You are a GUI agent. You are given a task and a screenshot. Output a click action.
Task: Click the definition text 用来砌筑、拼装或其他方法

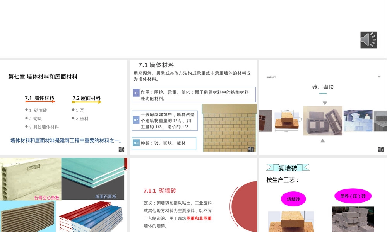[192, 76]
